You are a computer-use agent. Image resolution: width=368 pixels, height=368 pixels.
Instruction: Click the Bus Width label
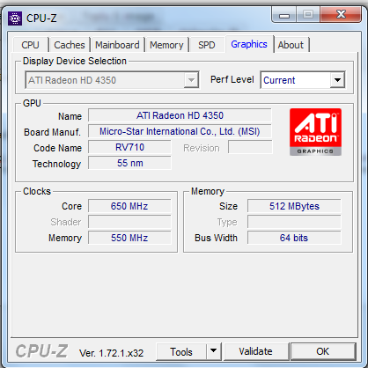pyautogui.click(x=216, y=238)
